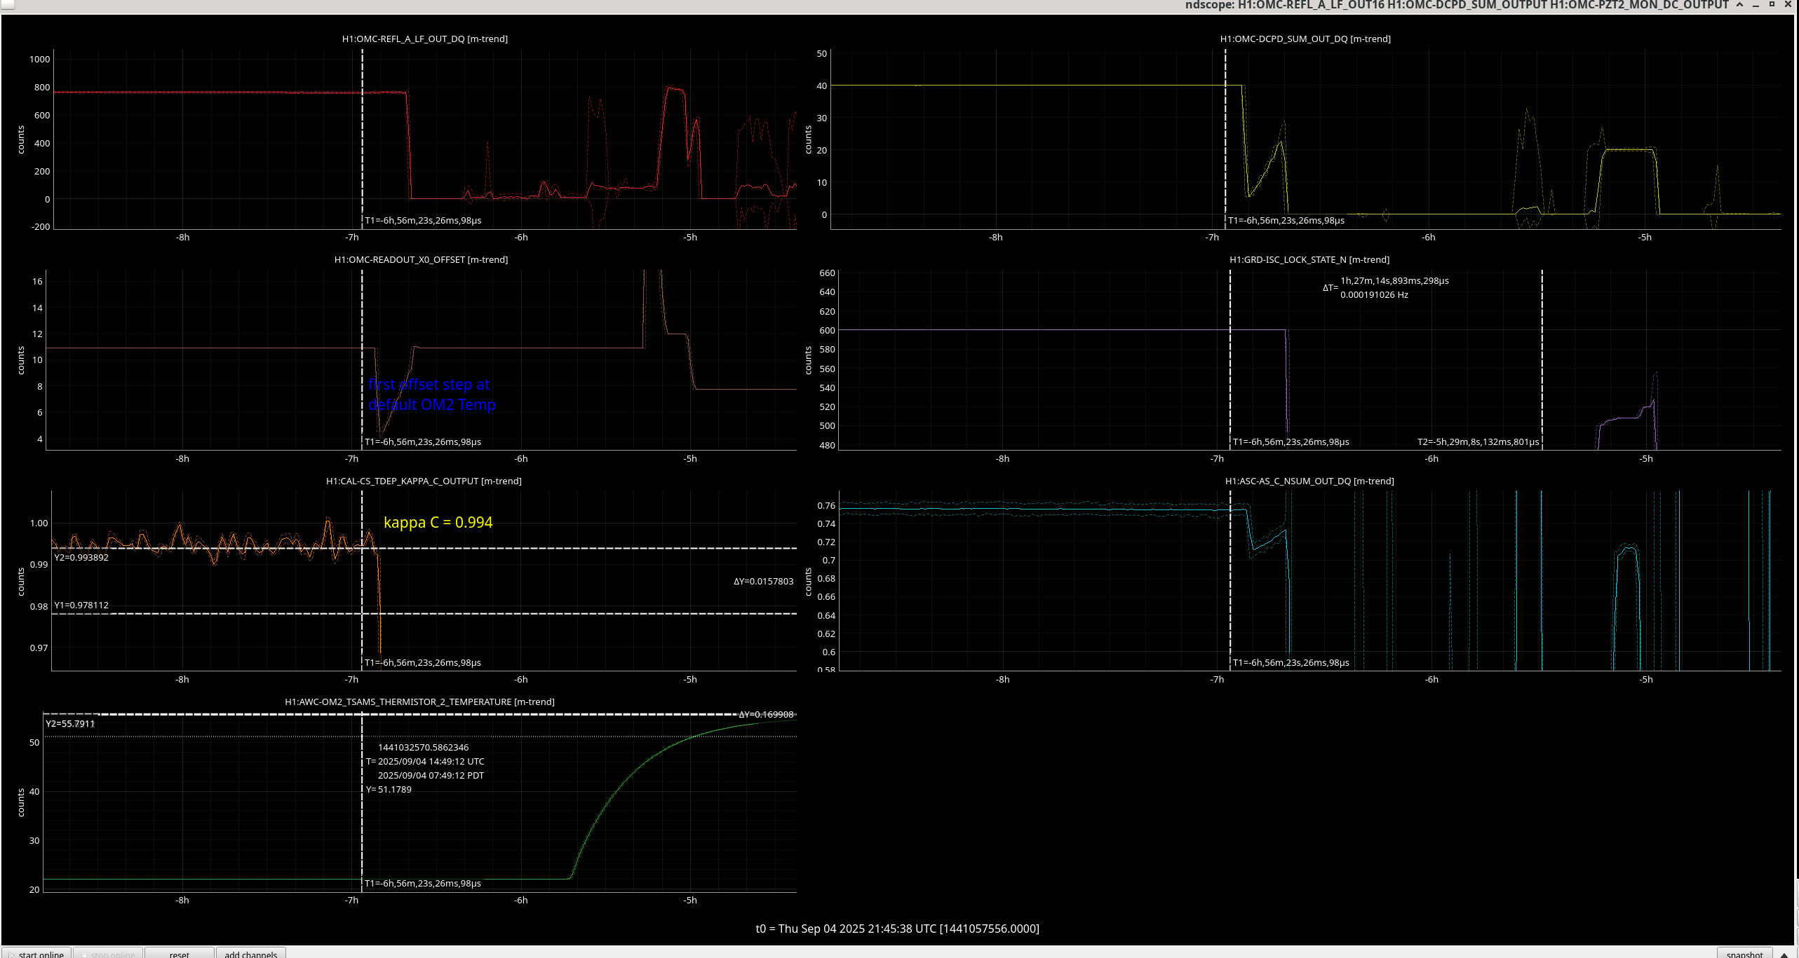Viewport: 1799px width, 958px height.
Task: Click the Y1=0.978112 cursor label
Action: coord(81,605)
